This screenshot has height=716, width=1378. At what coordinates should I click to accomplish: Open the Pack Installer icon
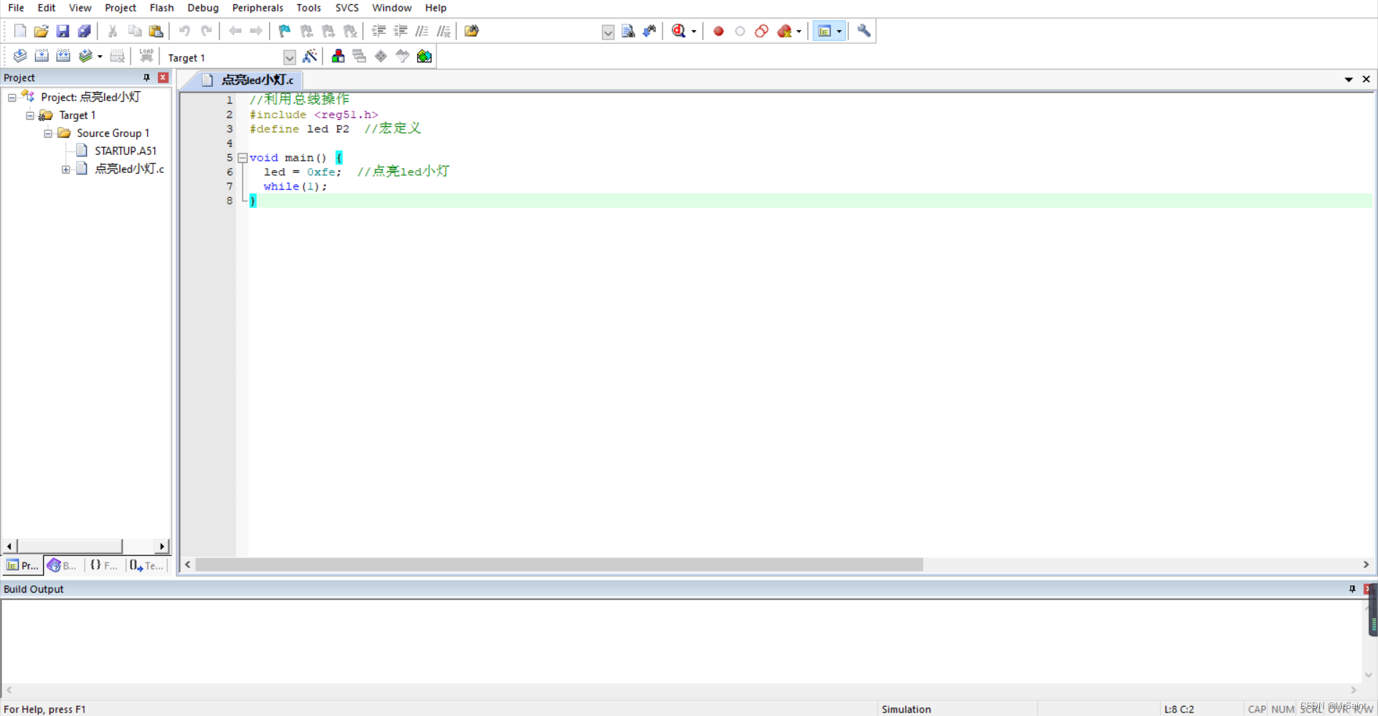(x=424, y=56)
